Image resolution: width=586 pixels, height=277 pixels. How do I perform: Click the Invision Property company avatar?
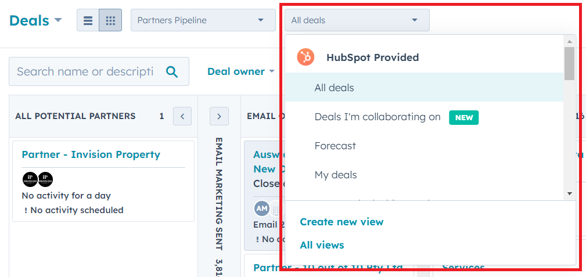pyautogui.click(x=30, y=179)
